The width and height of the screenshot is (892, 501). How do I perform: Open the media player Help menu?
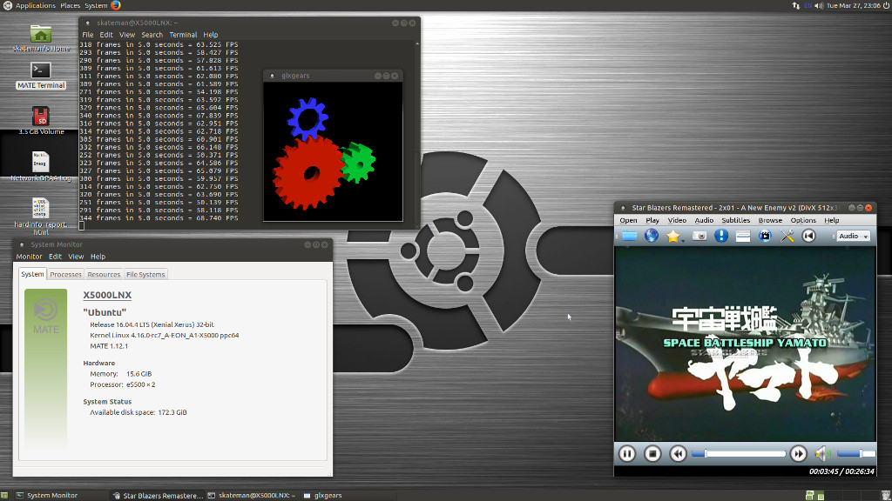pos(832,220)
